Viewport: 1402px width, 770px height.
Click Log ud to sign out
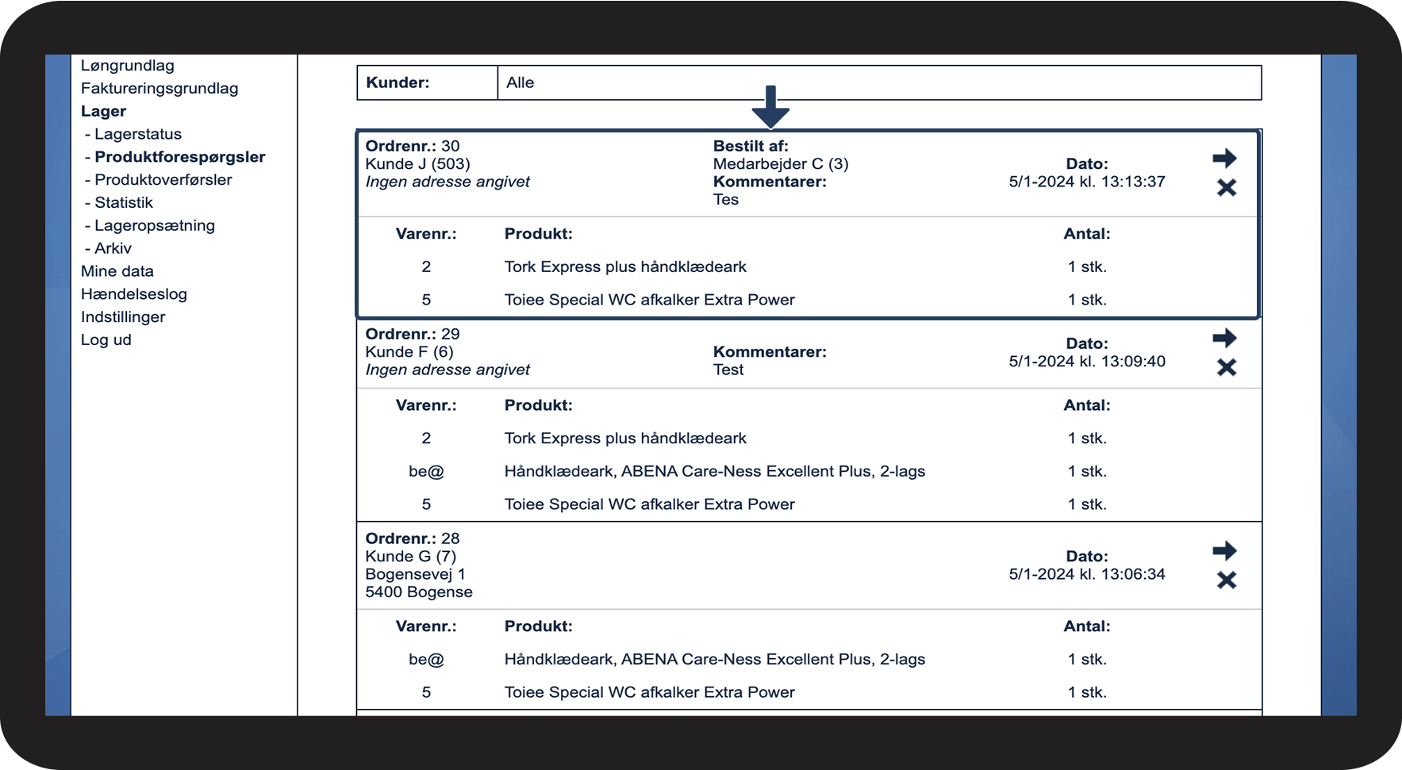[x=106, y=340]
